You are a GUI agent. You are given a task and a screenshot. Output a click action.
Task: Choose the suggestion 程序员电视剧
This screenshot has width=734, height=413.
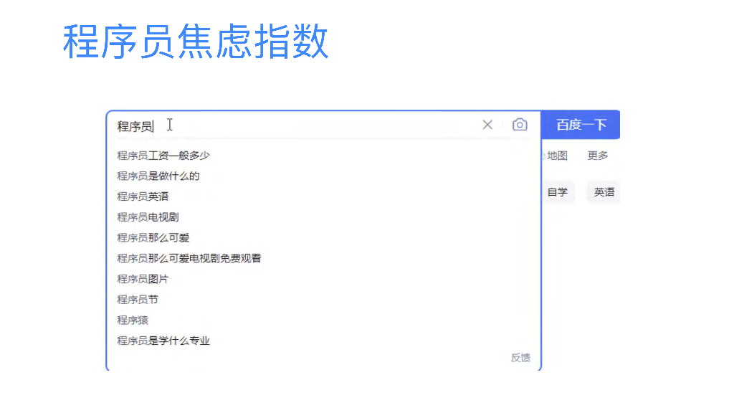click(148, 217)
